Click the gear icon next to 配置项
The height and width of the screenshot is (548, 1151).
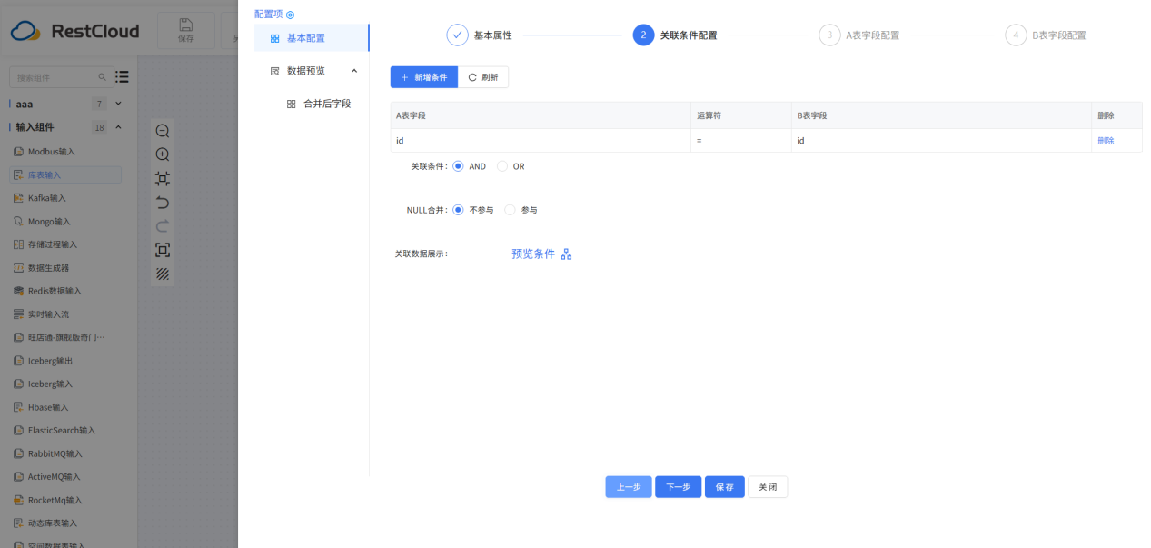point(288,14)
